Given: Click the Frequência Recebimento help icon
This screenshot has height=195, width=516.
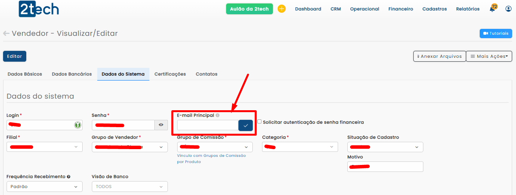Looking at the screenshot, I should click(69, 177).
